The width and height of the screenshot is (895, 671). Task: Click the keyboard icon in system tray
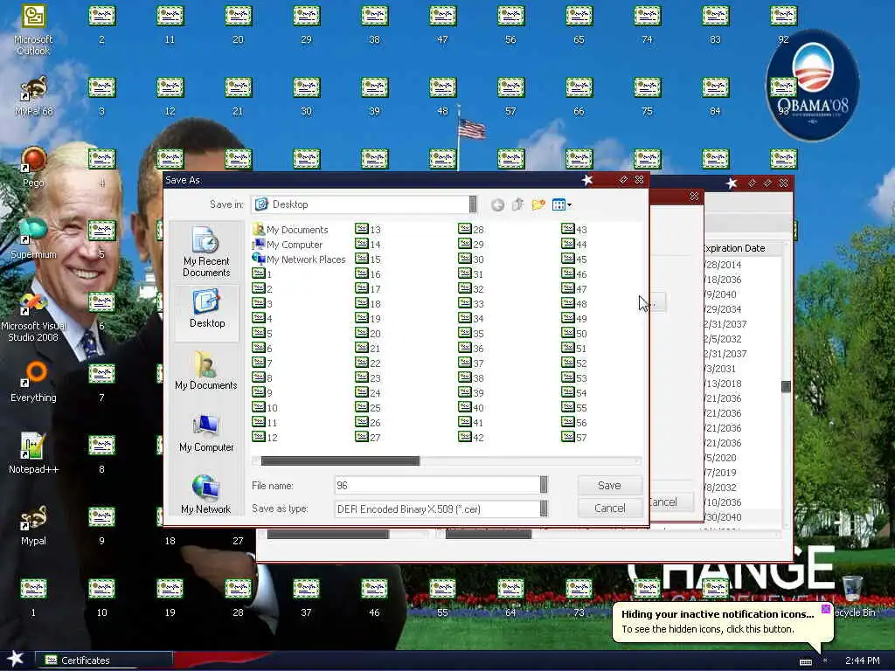[805, 661]
